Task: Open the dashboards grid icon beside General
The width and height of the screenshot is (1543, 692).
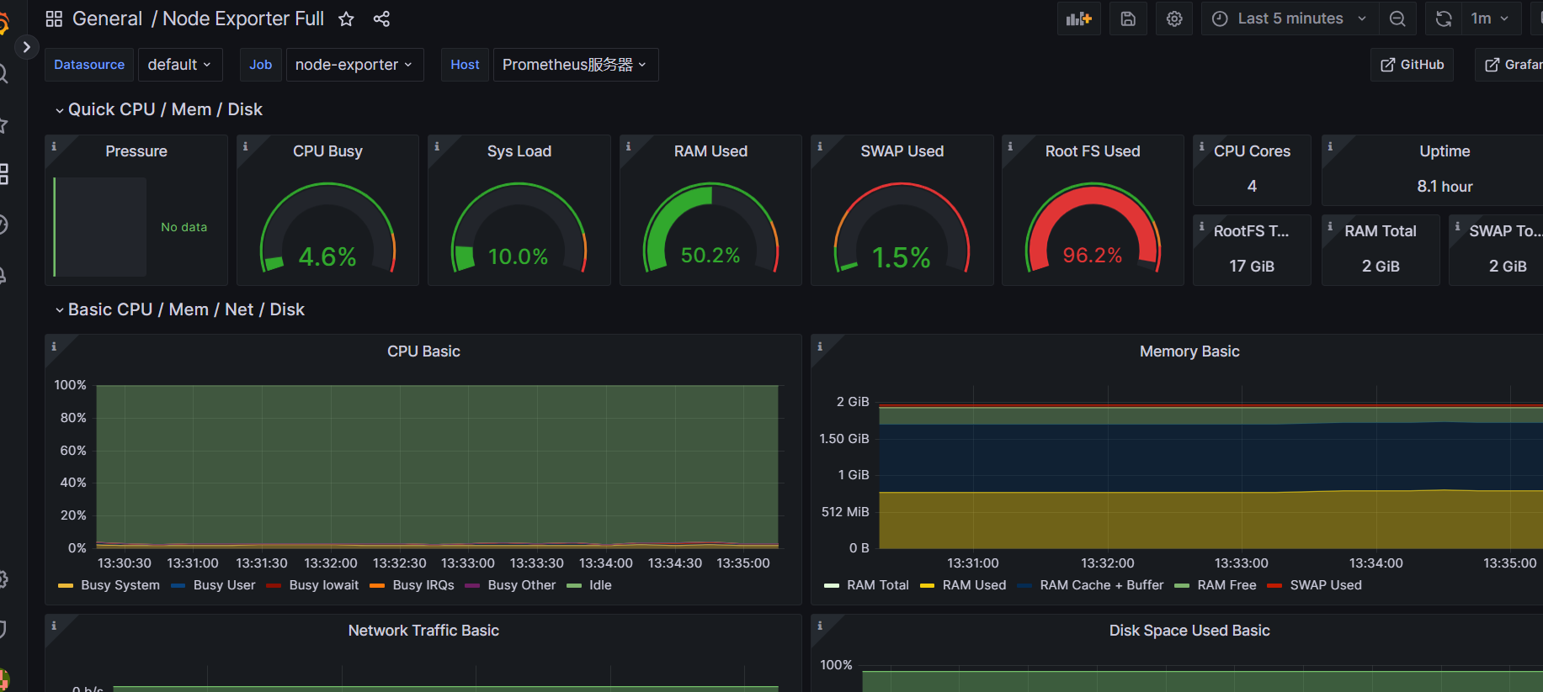Action: tap(54, 19)
